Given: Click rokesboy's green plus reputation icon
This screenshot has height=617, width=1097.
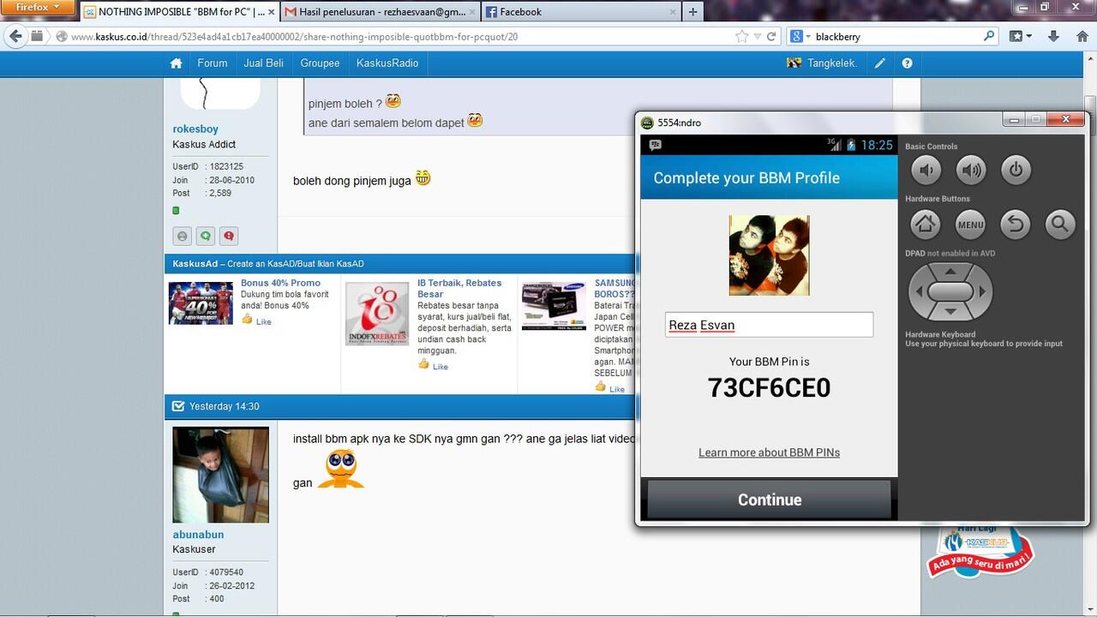Looking at the screenshot, I should click(205, 236).
